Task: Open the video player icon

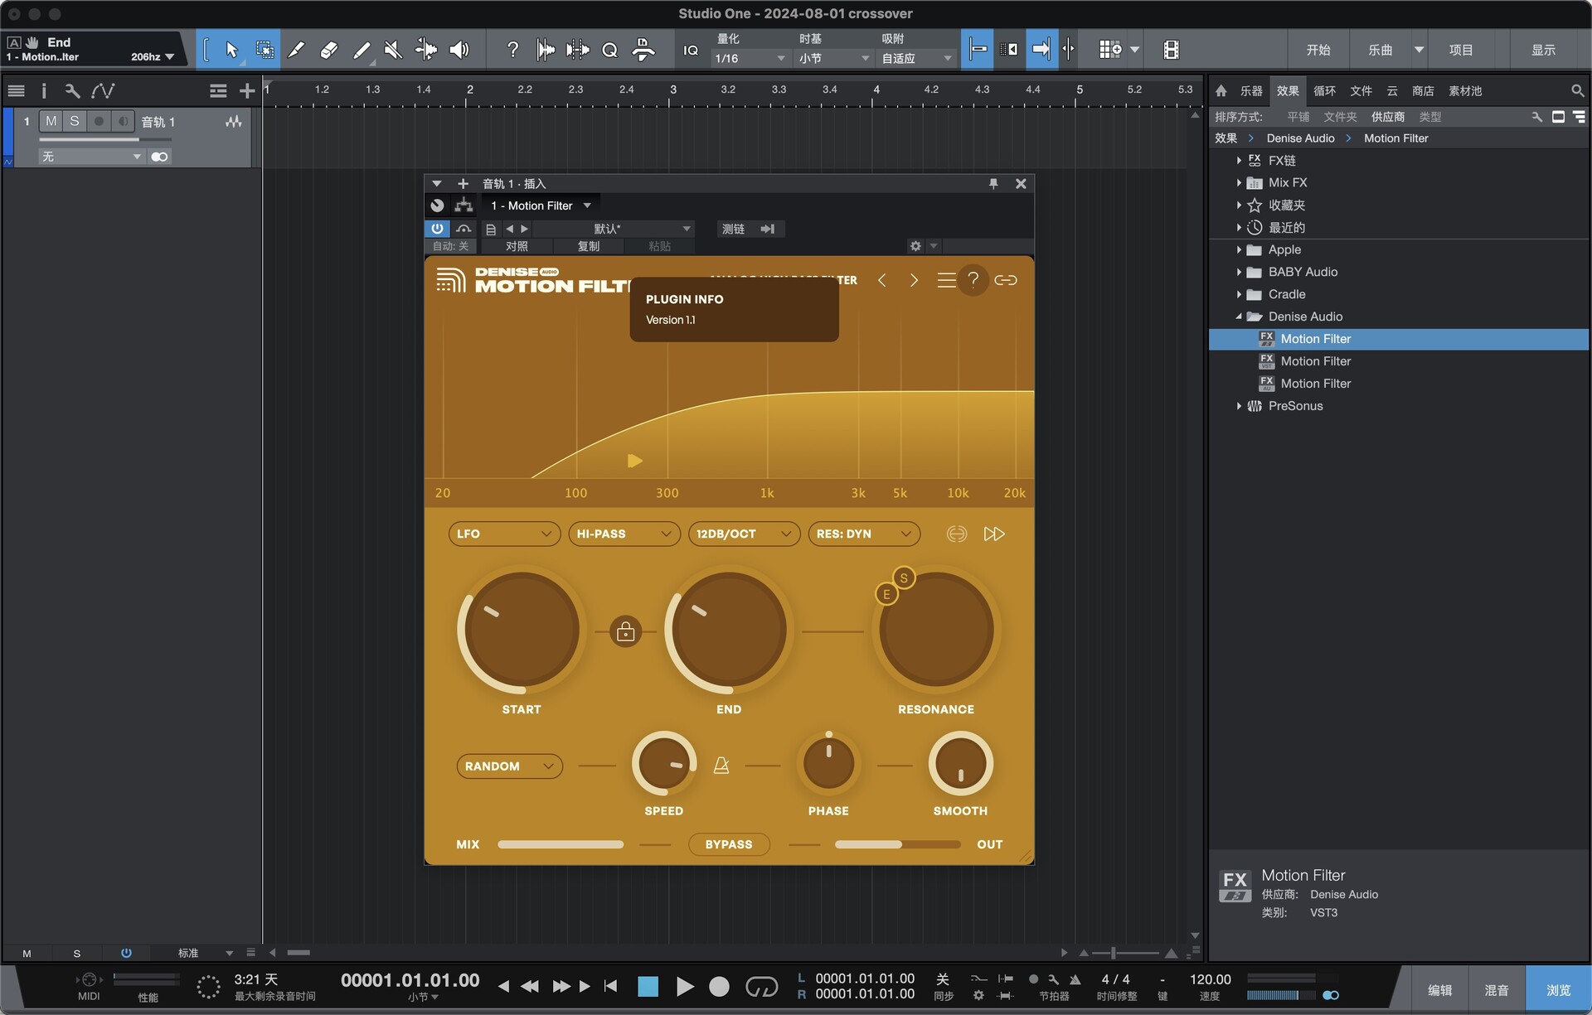Action: tap(1171, 50)
